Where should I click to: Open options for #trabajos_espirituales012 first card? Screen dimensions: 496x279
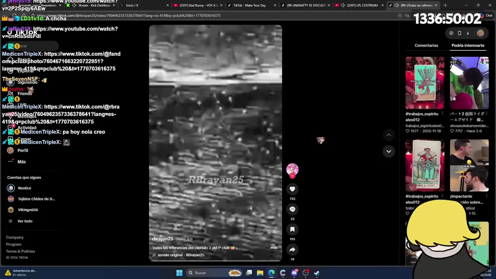tap(442, 114)
